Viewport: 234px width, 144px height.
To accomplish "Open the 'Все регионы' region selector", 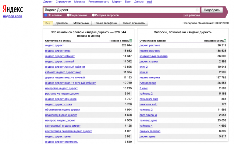I will tap(191, 15).
